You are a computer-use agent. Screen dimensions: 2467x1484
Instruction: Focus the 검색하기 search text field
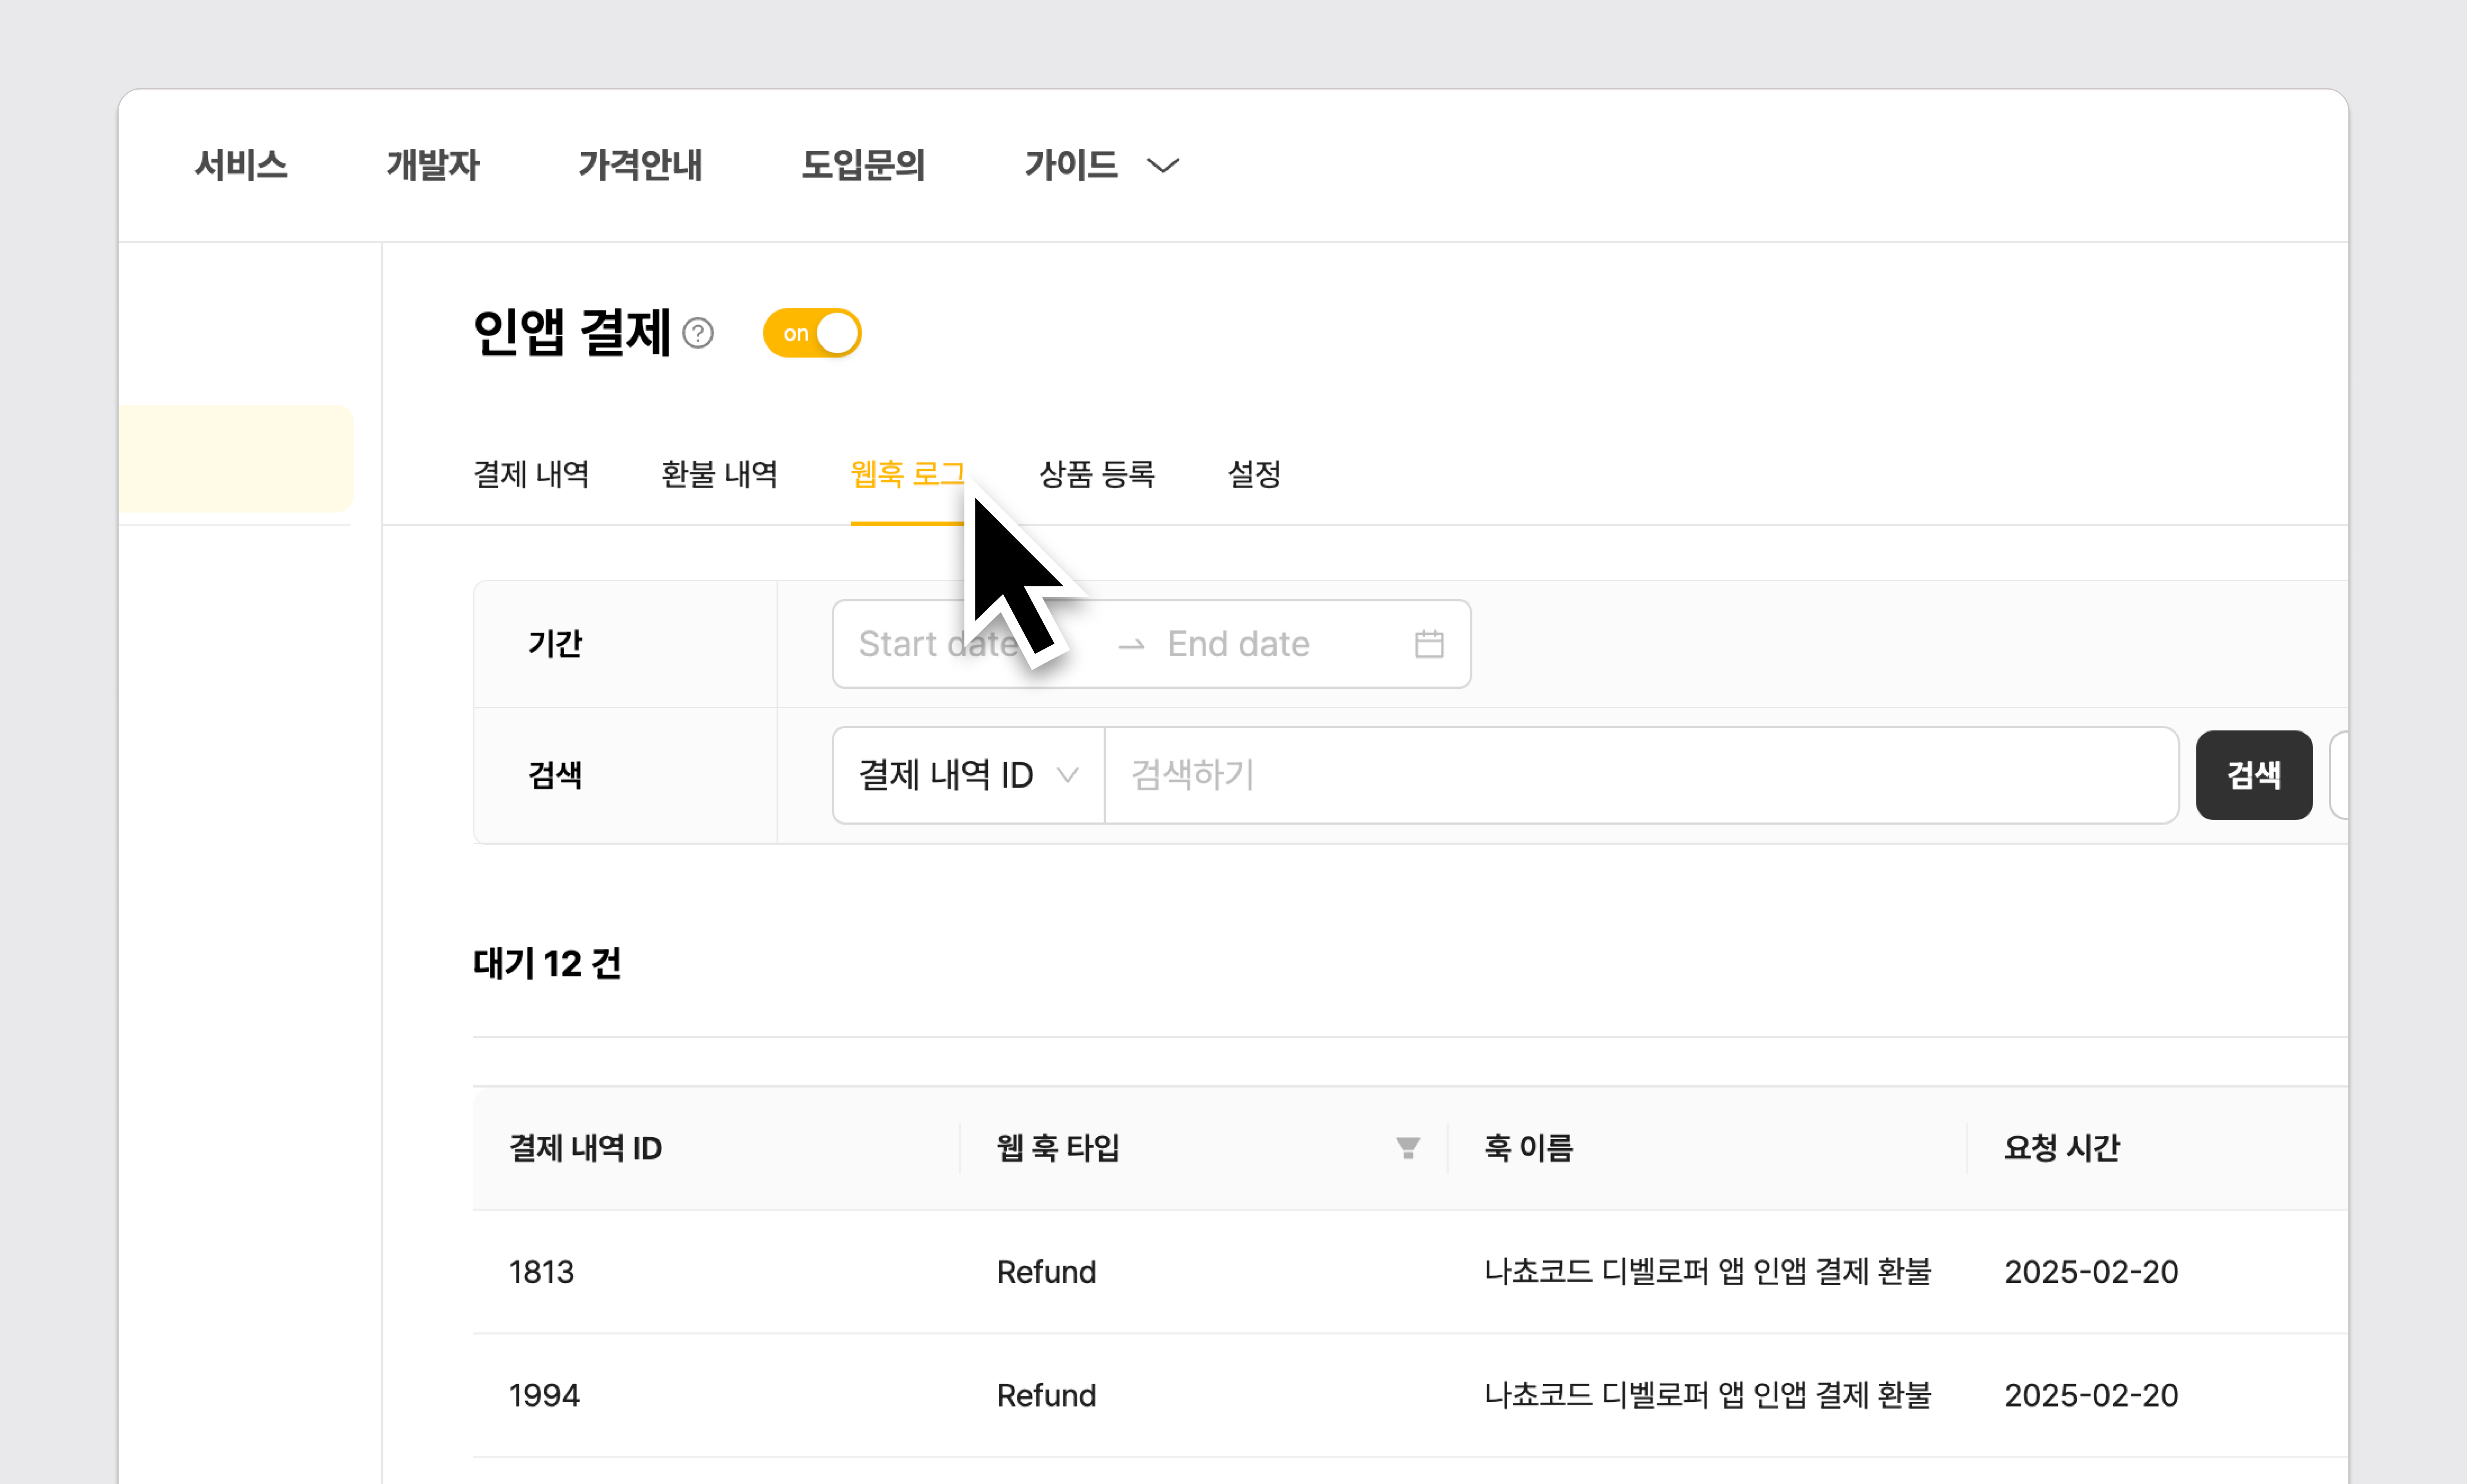coord(1641,775)
